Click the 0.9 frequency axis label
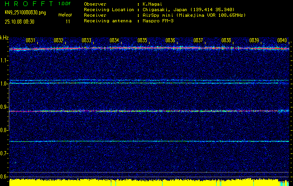Screen dimensions: 293x186 tap(4, 107)
